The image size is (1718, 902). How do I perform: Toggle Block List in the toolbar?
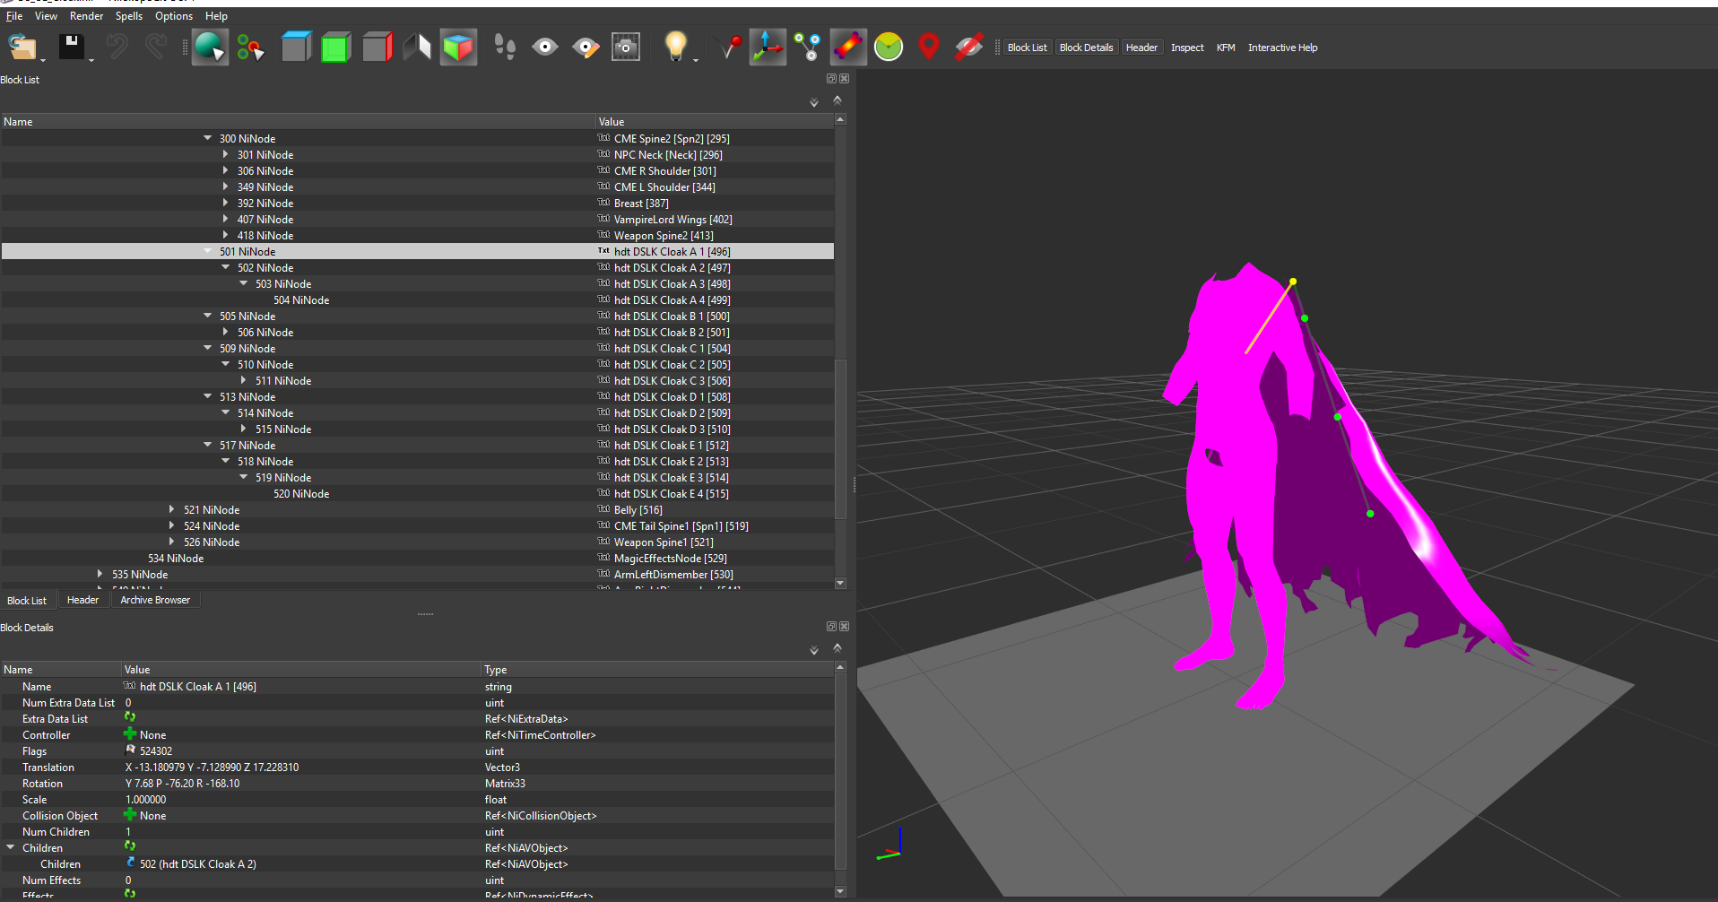tap(1027, 48)
